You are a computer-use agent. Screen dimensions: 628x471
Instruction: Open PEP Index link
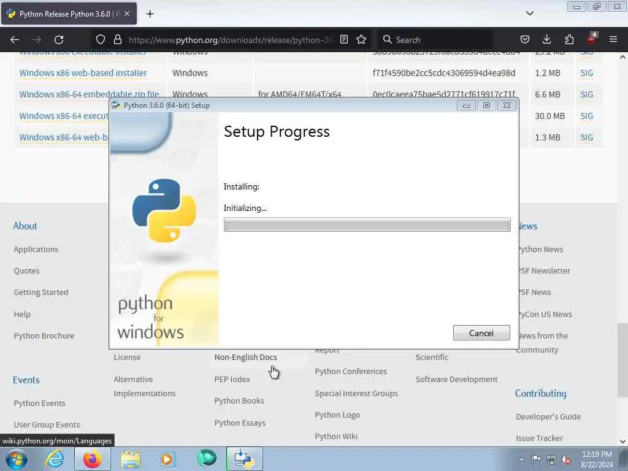tap(232, 379)
